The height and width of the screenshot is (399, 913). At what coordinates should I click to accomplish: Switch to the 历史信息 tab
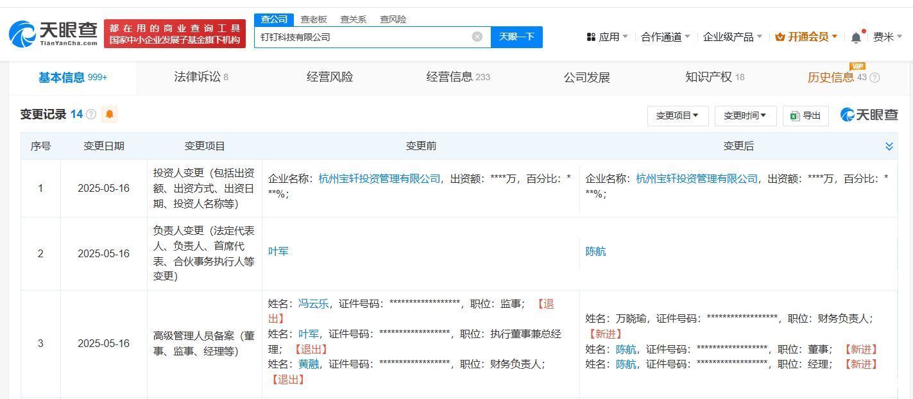836,78
